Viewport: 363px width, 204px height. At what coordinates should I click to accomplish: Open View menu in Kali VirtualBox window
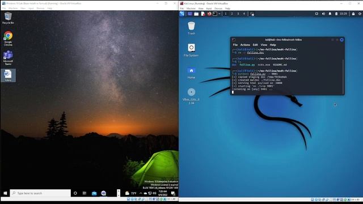(x=201, y=8)
